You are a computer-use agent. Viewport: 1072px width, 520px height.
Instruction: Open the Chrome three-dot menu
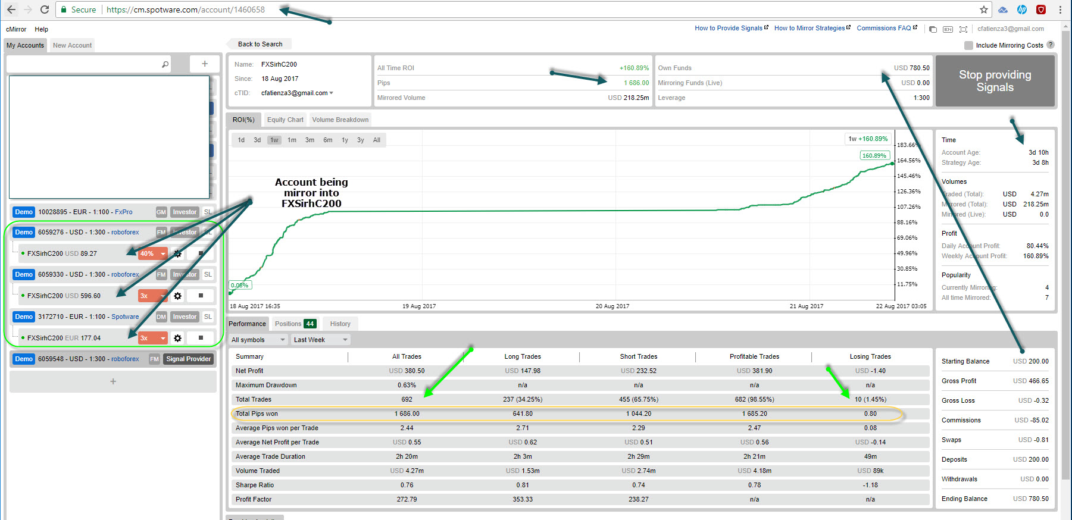click(1060, 10)
